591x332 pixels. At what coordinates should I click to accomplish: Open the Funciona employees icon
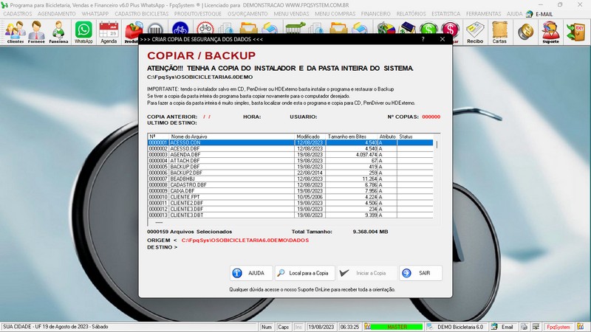click(x=58, y=32)
